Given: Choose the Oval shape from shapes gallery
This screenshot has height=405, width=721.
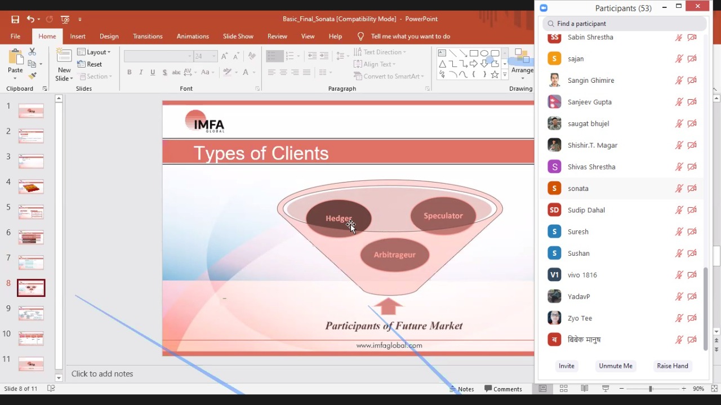Looking at the screenshot, I should pos(484,54).
